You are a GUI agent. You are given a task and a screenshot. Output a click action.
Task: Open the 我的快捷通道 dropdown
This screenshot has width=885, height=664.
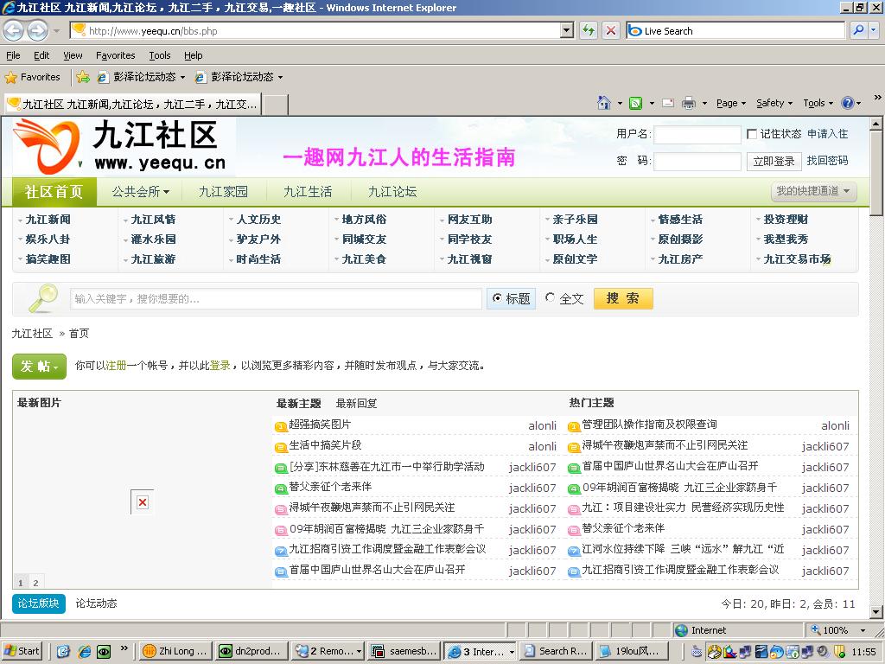[x=812, y=191]
